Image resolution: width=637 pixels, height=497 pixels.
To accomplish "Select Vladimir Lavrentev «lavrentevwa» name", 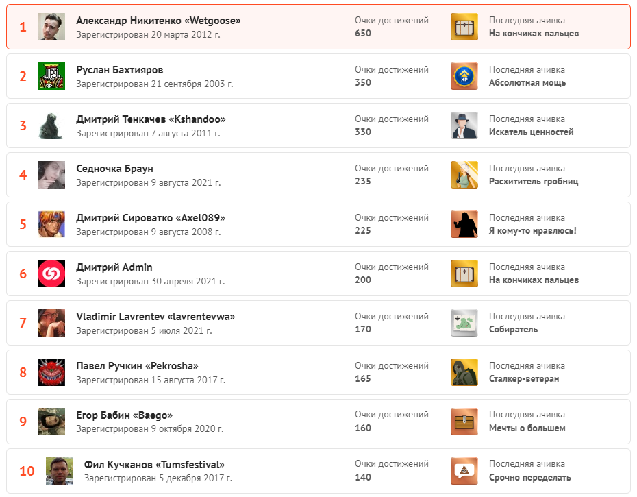I will tap(155, 317).
